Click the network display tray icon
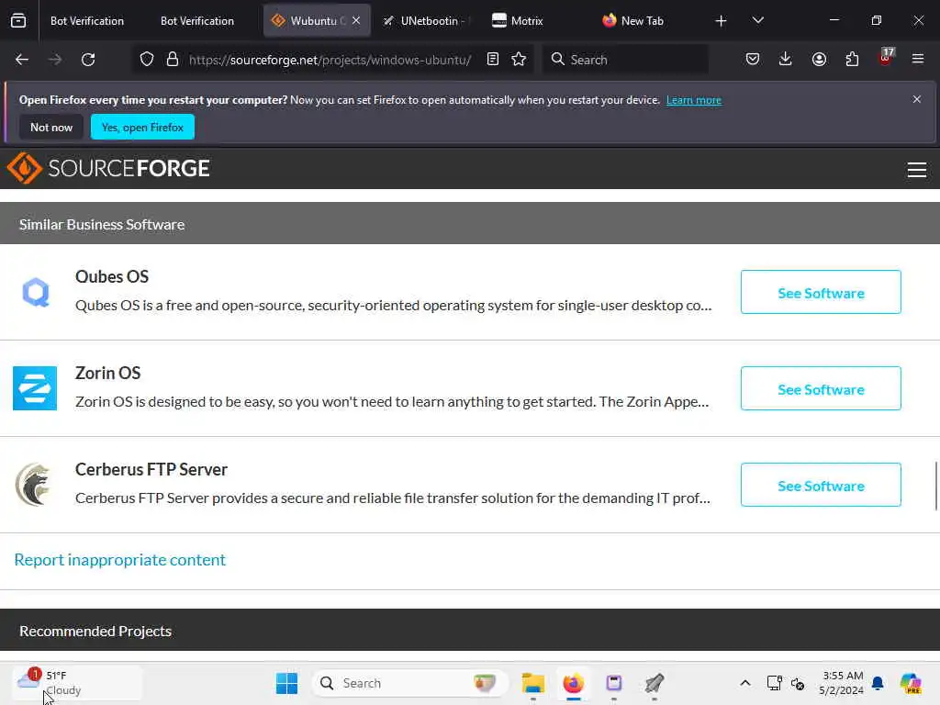This screenshot has width=940, height=705. [775, 683]
